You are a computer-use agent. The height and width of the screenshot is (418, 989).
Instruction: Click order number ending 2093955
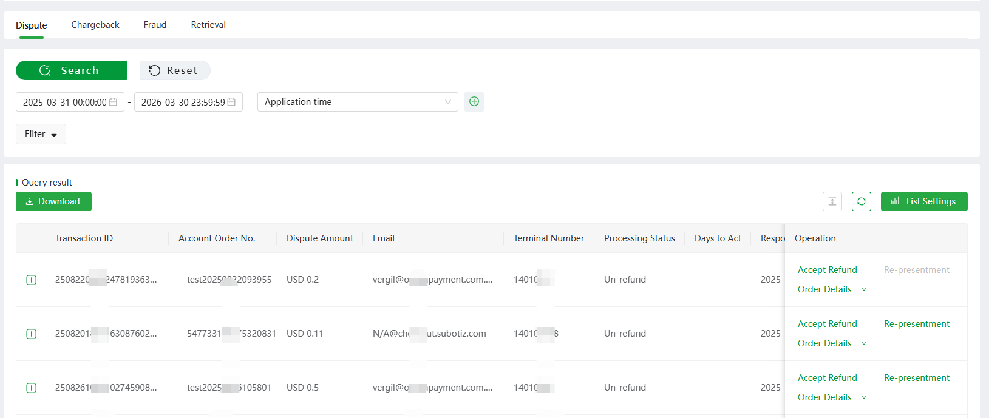click(x=229, y=280)
